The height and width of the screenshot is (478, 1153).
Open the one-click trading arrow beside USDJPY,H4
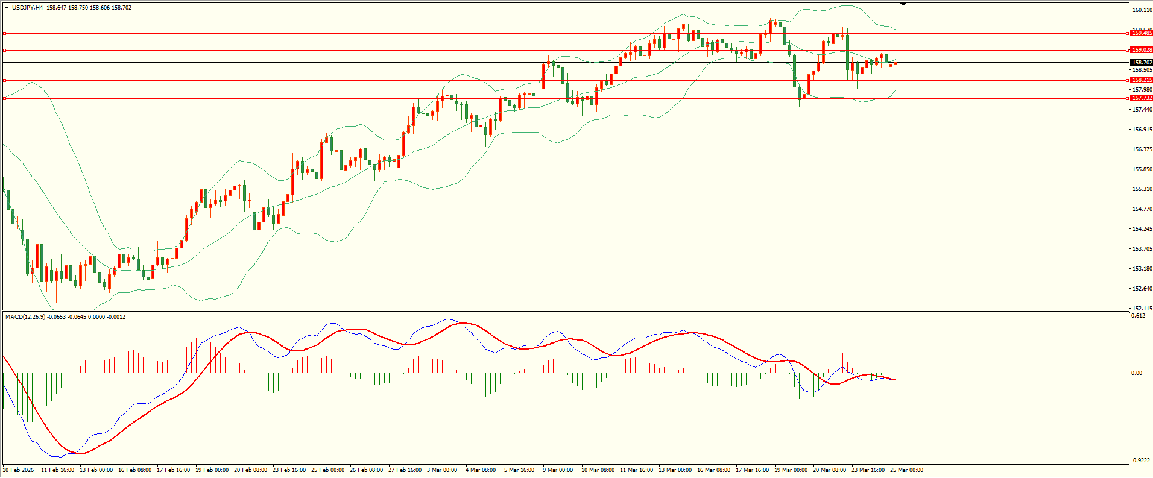7,8
